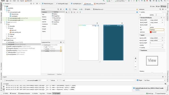169x95 pixels.
Task: Switch editor to Code view
Action: [x=152, y=6]
